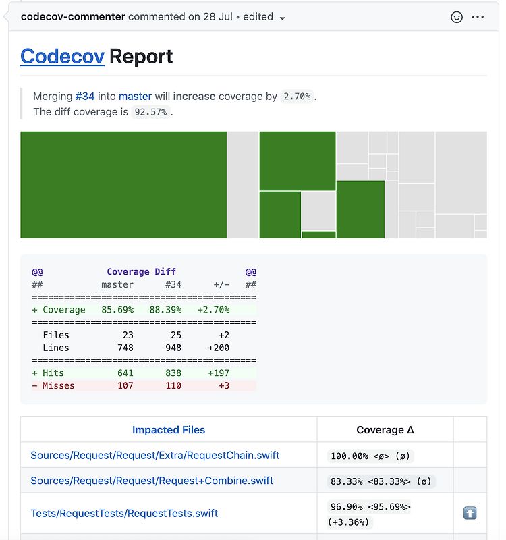Select the 748 lines value for master
Viewport: 506px width, 540px height.
pyautogui.click(x=125, y=348)
